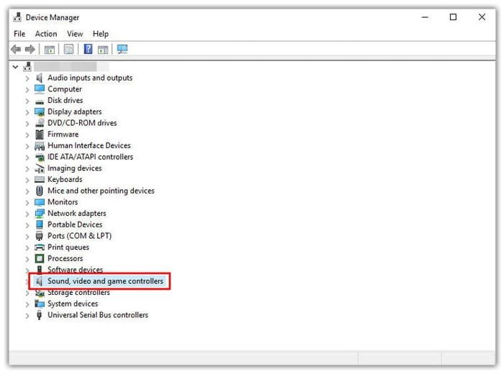Click the Network adapters icon
Screen dimensions: 504x374
39,213
